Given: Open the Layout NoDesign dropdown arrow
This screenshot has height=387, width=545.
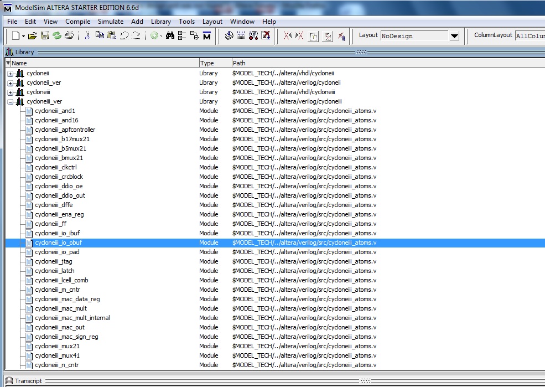Looking at the screenshot, I should pyautogui.click(x=454, y=36).
